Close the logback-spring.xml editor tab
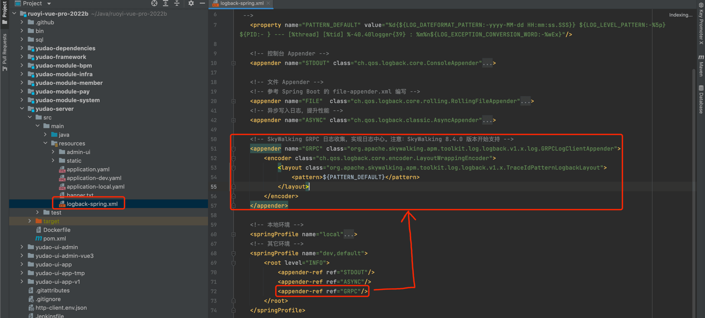 click(268, 3)
